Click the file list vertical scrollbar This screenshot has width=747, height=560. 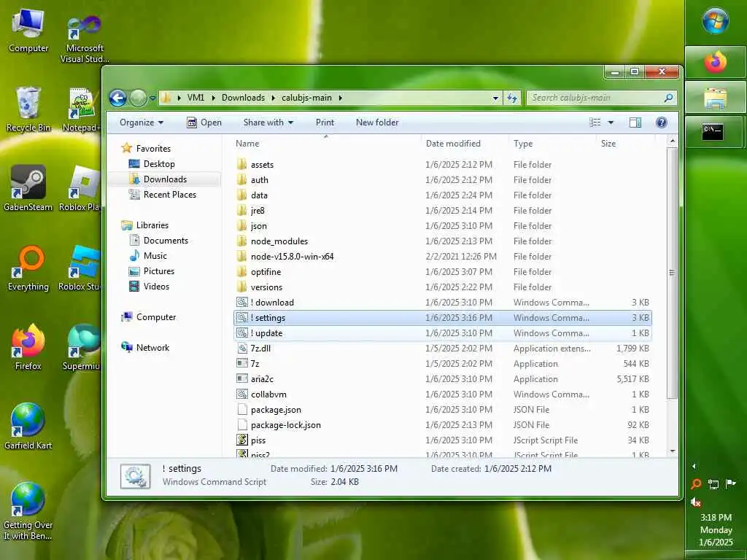click(672, 273)
